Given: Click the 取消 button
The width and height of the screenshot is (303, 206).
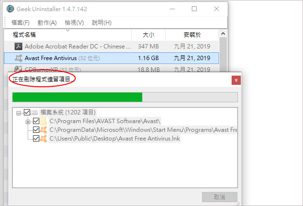Looking at the screenshot, I should point(219,197).
